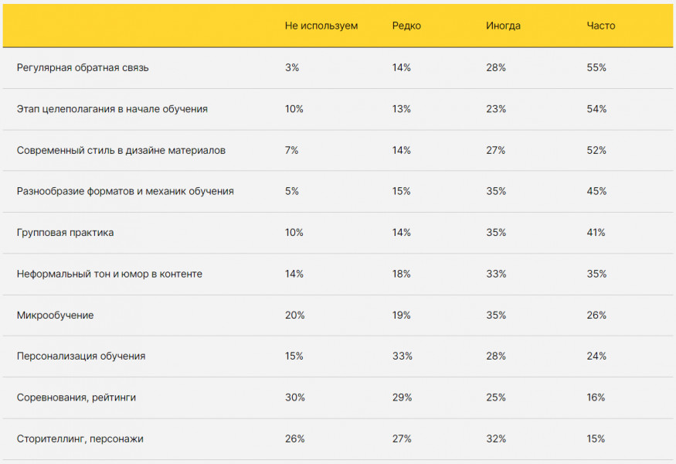Screen dimensions: 676x464
Task: Click the 55% value for regular feedback
Action: click(596, 68)
